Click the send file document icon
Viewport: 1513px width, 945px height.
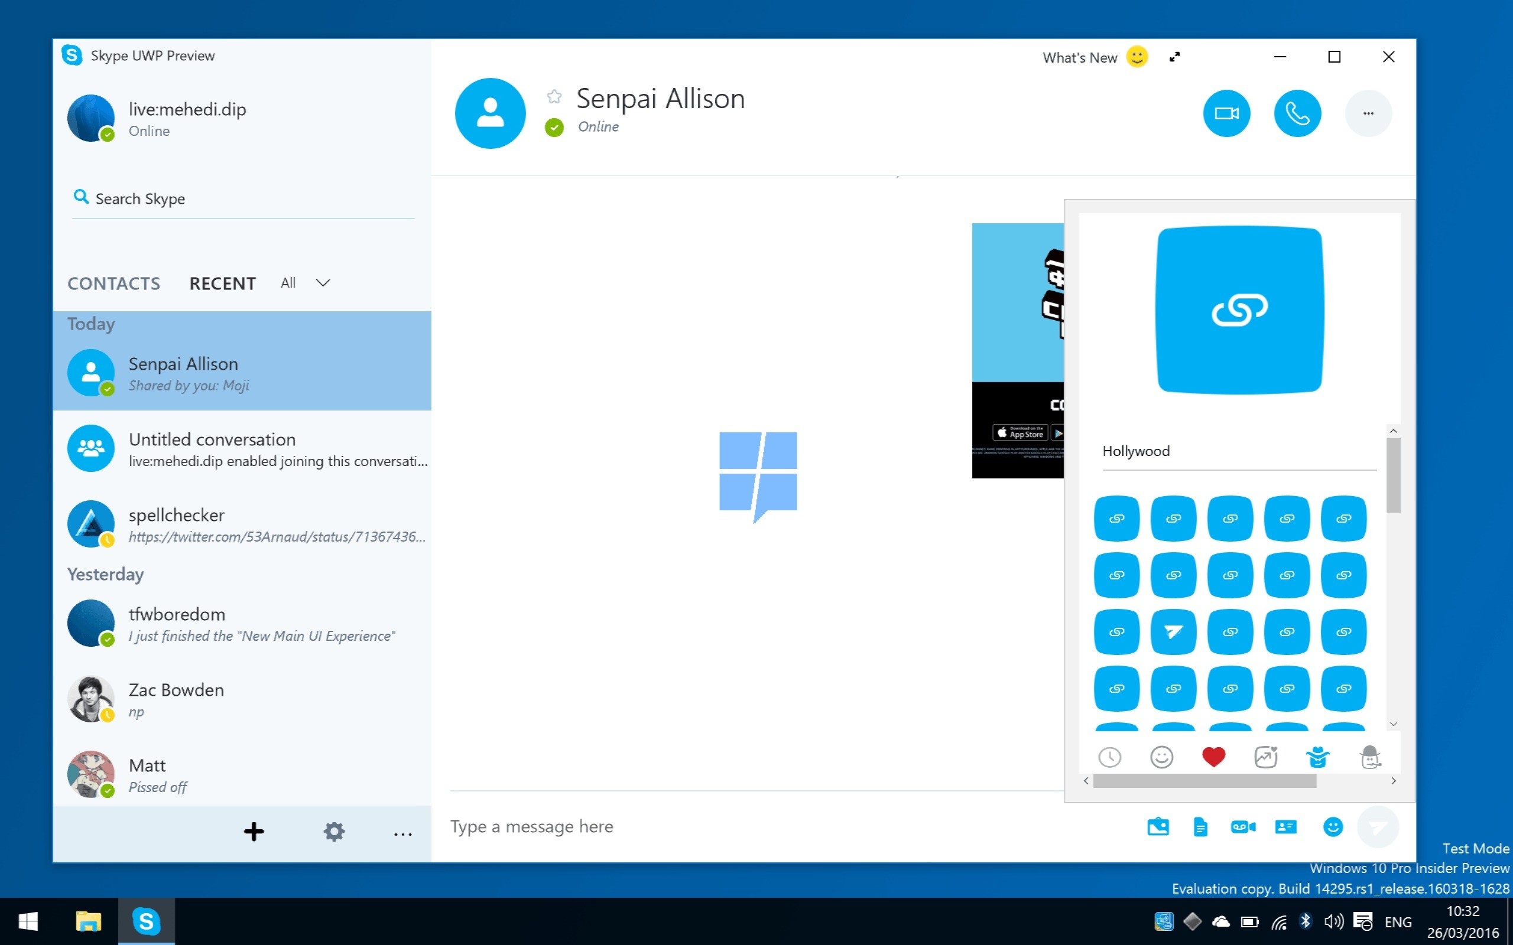tap(1200, 827)
